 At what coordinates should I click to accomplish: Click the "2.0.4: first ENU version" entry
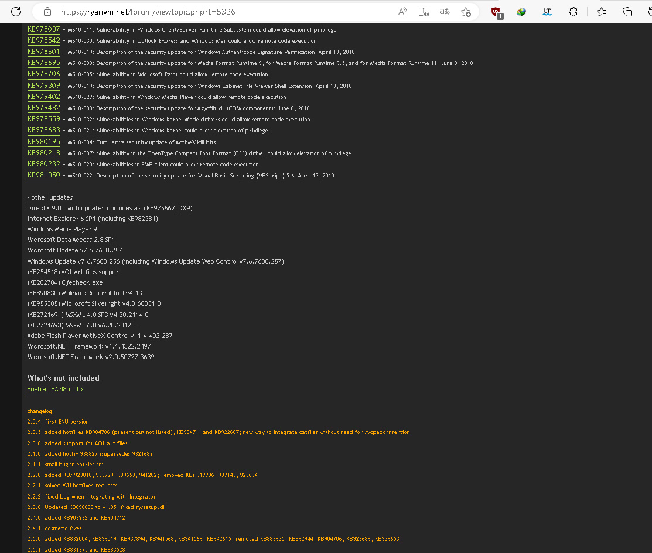(x=58, y=422)
